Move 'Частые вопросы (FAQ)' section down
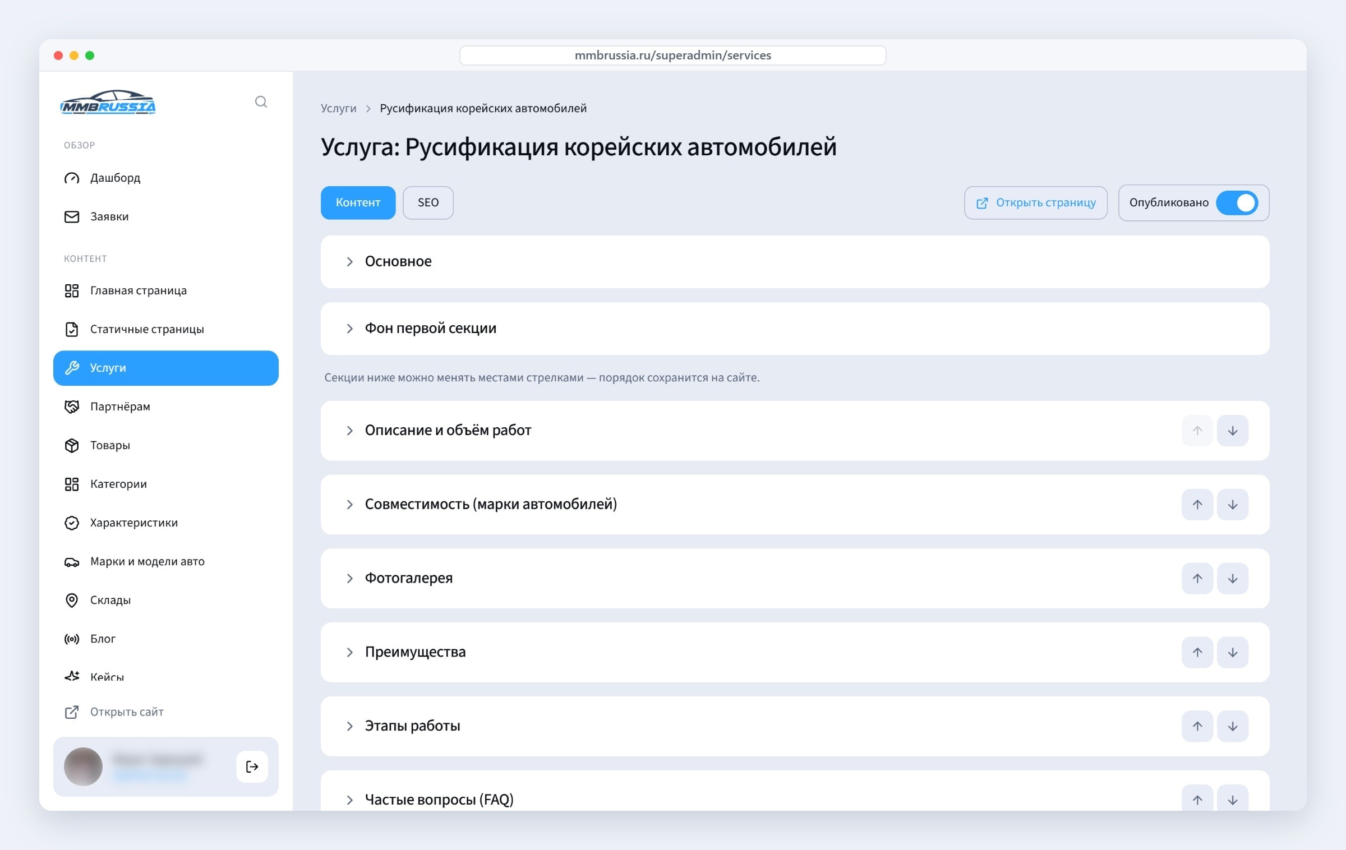This screenshot has height=850, width=1346. (1233, 798)
